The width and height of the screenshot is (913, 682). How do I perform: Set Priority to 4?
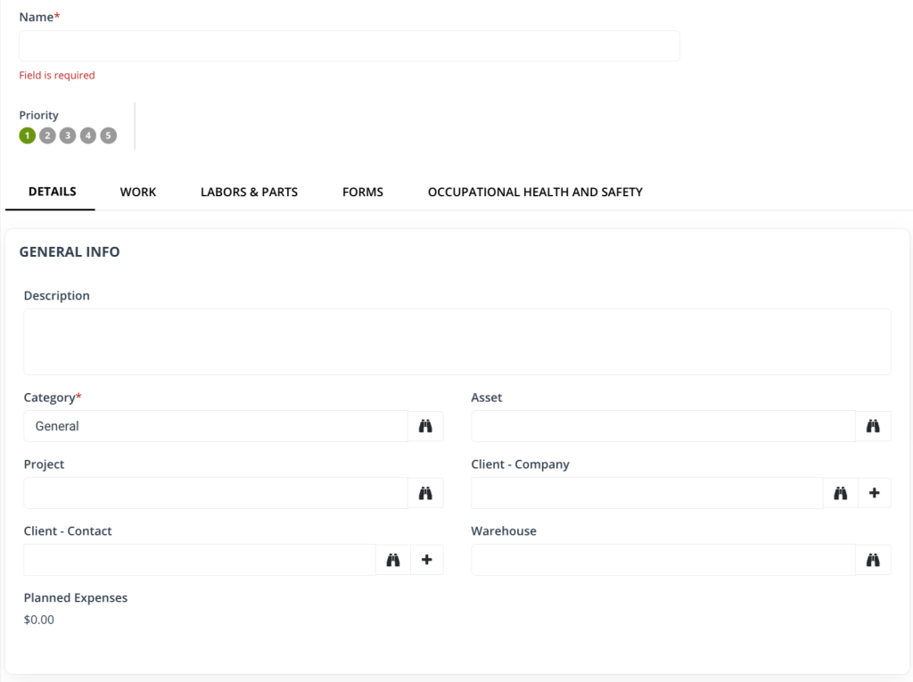click(87, 136)
